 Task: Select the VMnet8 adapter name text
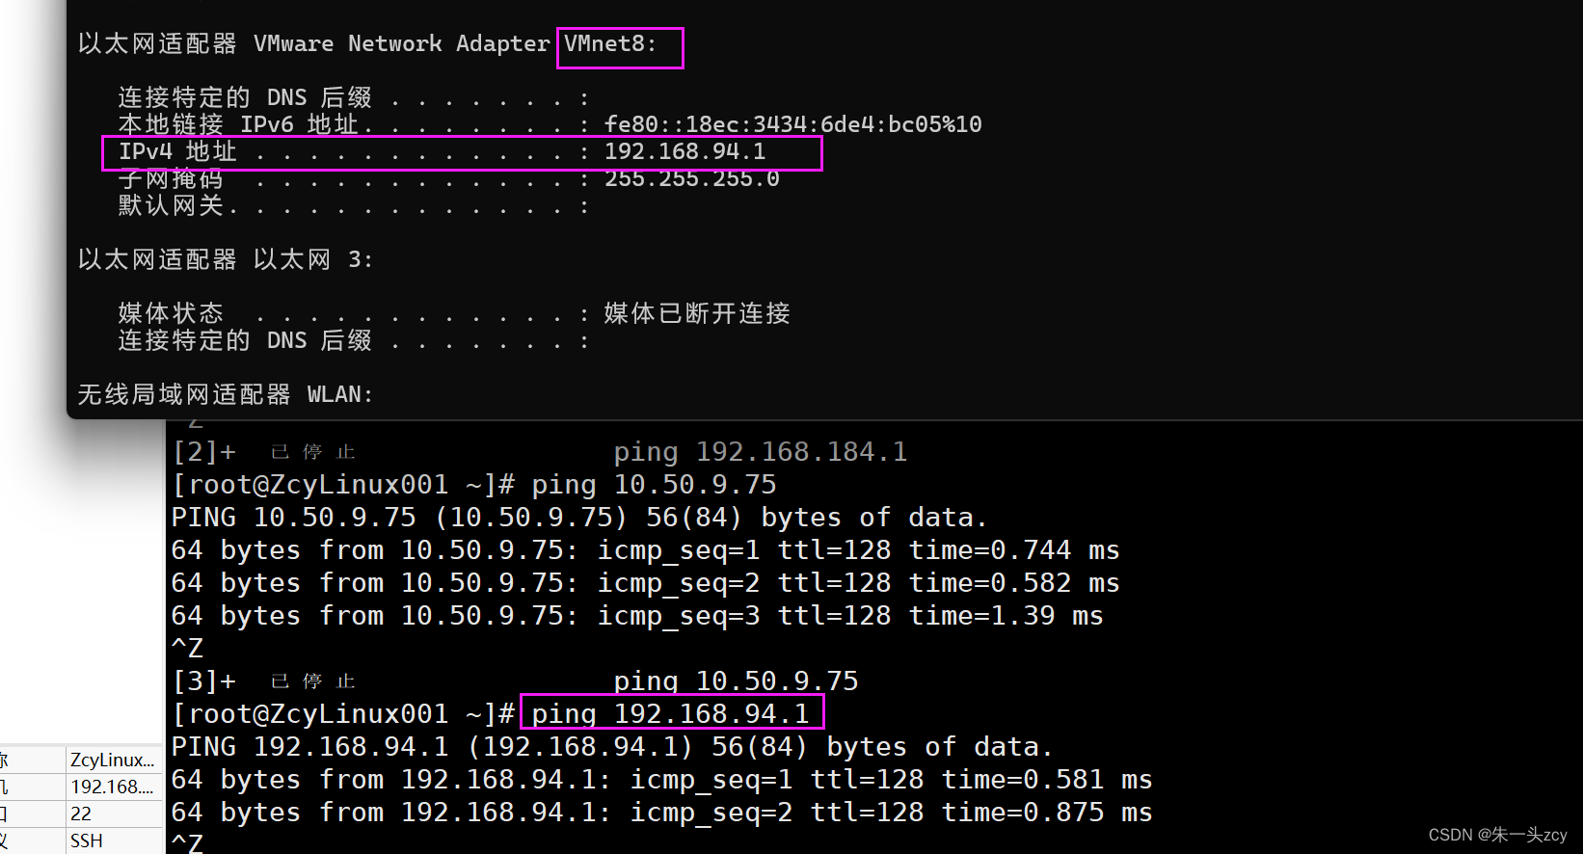click(610, 43)
